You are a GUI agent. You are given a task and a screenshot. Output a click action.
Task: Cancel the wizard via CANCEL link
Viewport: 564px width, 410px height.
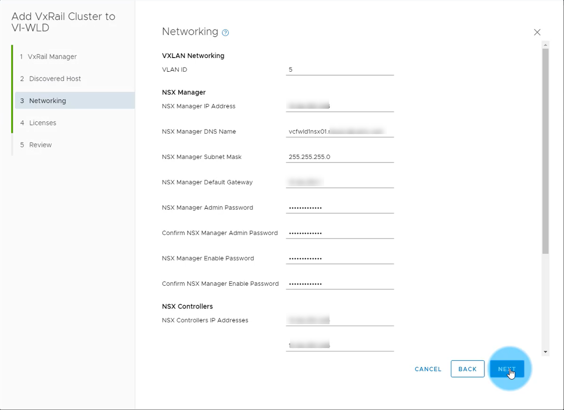(428, 369)
